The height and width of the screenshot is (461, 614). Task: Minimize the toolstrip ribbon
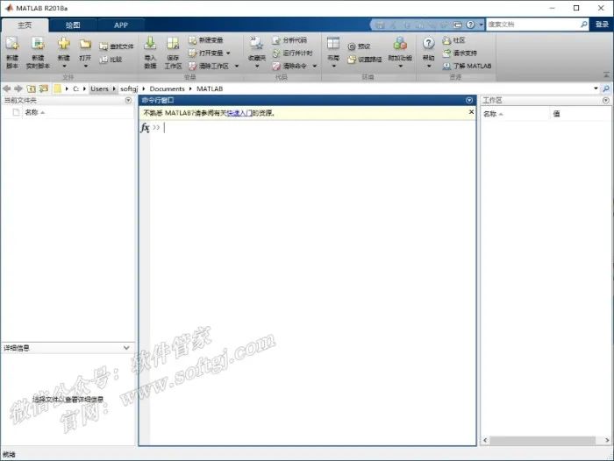[606, 74]
